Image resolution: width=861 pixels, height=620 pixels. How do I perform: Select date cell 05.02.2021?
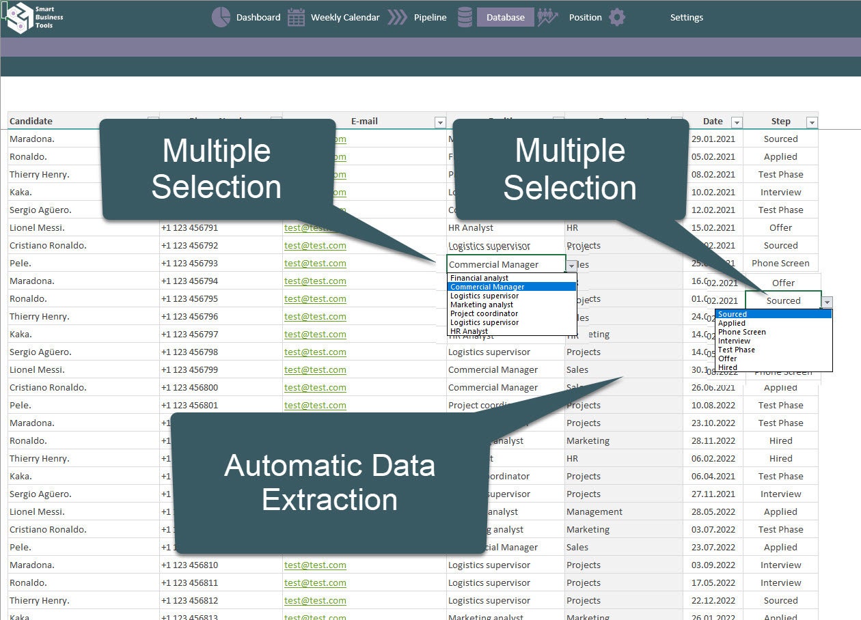click(713, 157)
